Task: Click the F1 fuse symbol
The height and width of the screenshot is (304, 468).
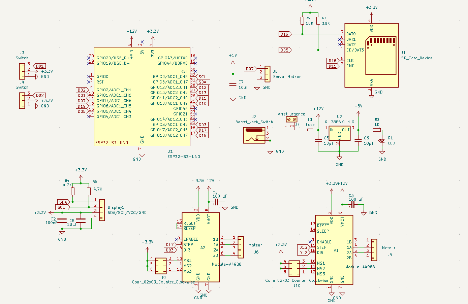Action: pos(310,130)
